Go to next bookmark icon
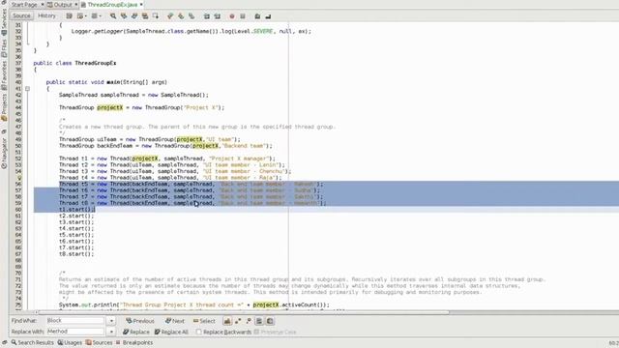 [181, 16]
